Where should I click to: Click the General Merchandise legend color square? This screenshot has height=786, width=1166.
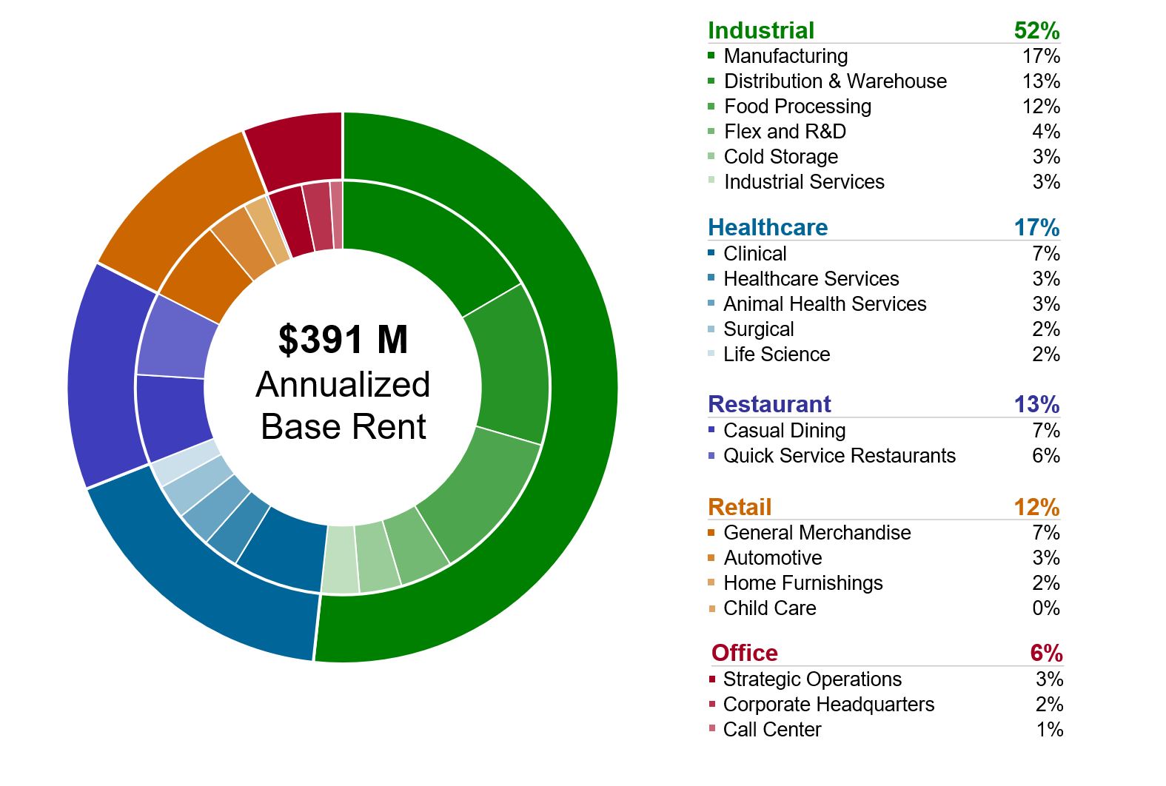click(711, 532)
